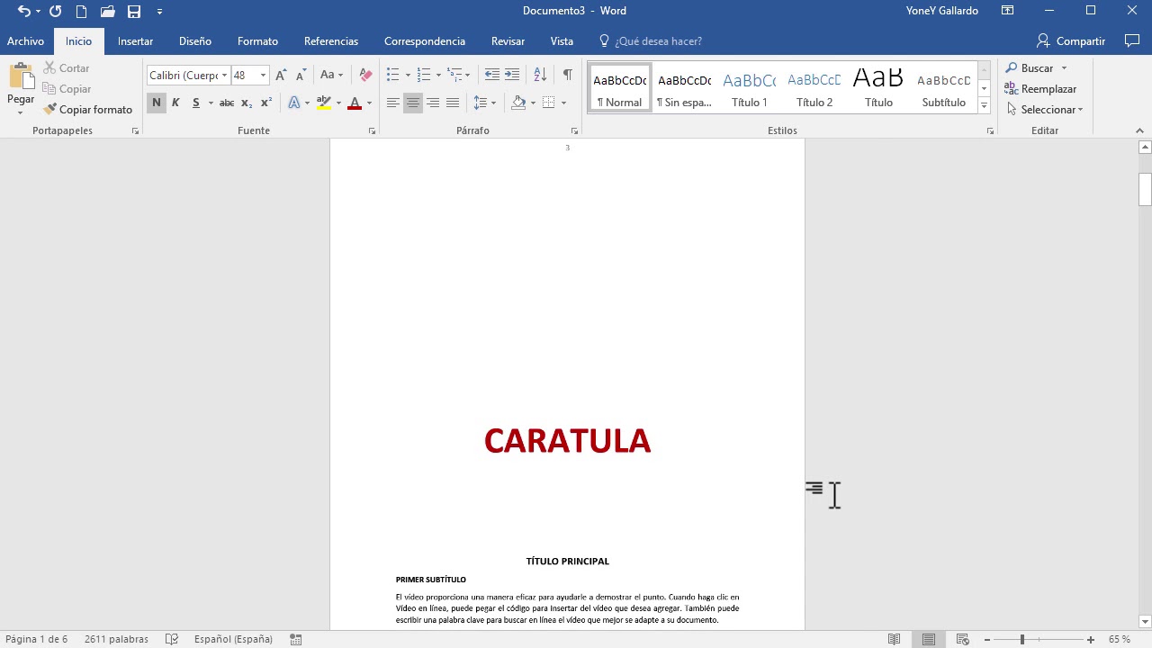This screenshot has width=1152, height=648.
Task: Click the Compartir button
Action: 1071,40
